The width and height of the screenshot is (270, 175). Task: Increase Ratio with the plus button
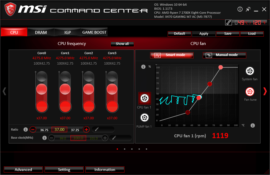pyautogui.click(x=86, y=129)
